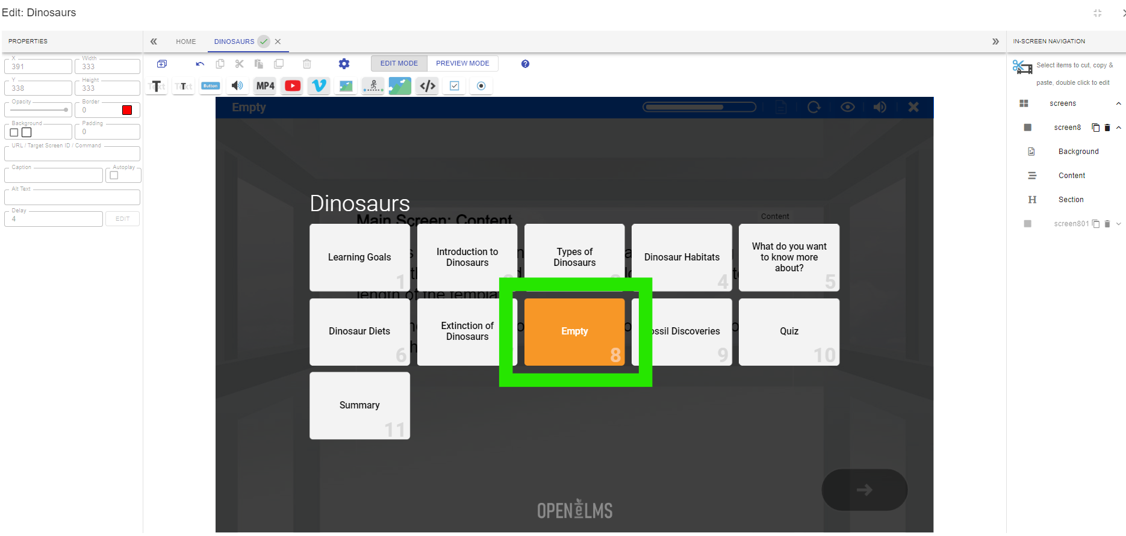The height and width of the screenshot is (536, 1126).
Task: Collapse the screens tree node
Action: (1118, 103)
